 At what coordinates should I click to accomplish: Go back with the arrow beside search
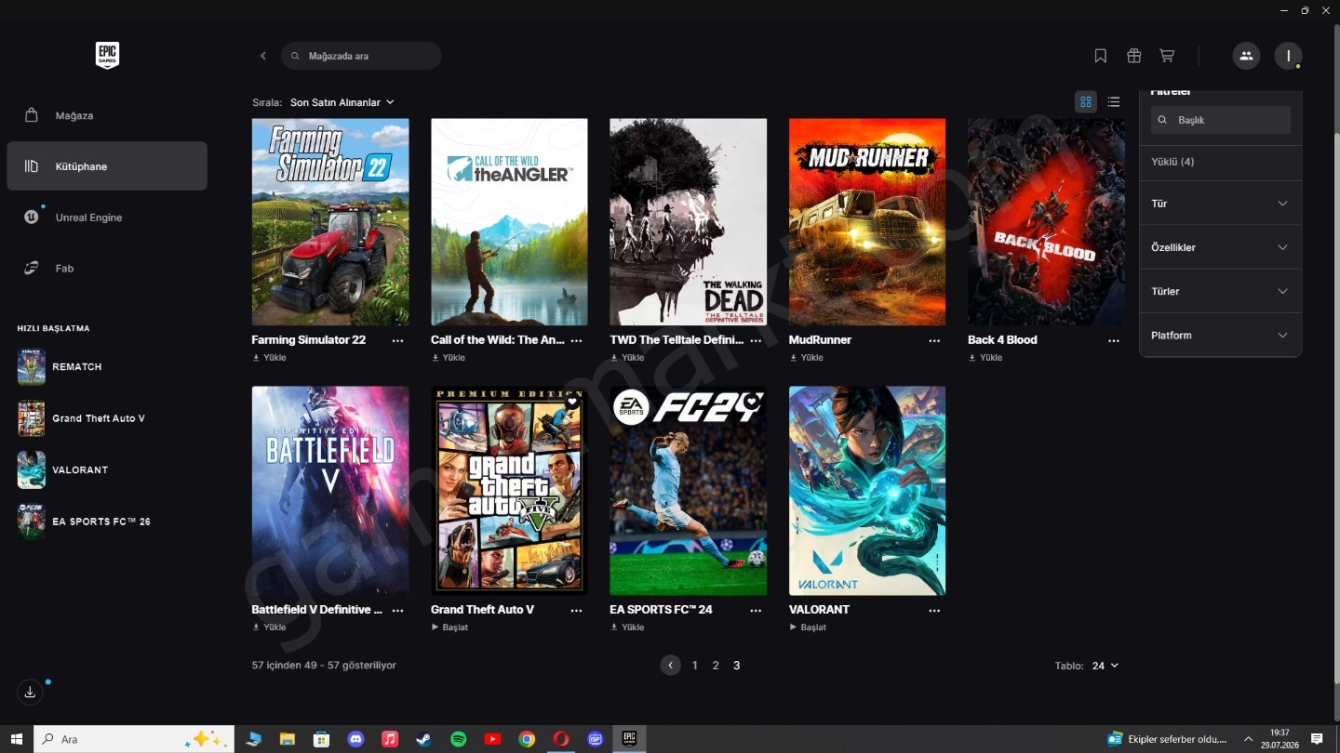(263, 56)
